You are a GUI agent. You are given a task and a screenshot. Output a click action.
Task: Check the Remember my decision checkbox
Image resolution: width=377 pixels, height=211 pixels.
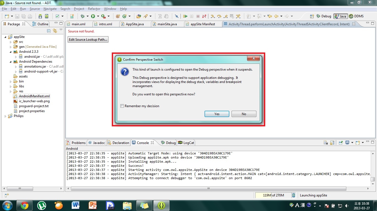(x=122, y=106)
